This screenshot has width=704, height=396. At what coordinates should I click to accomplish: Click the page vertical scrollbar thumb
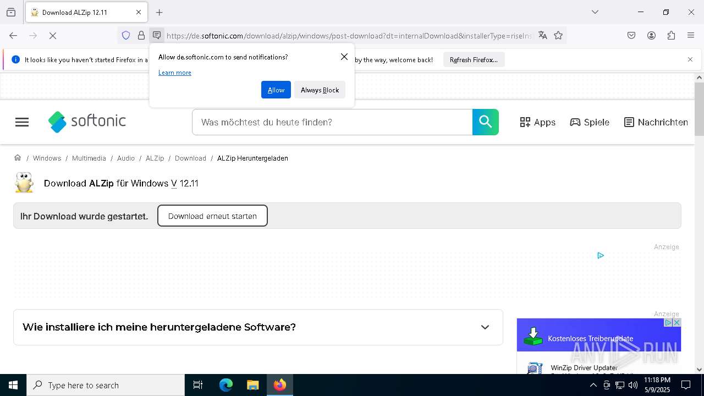(699, 109)
